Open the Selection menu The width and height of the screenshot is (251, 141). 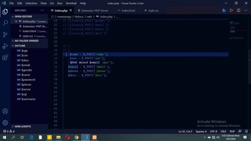click(31, 3)
